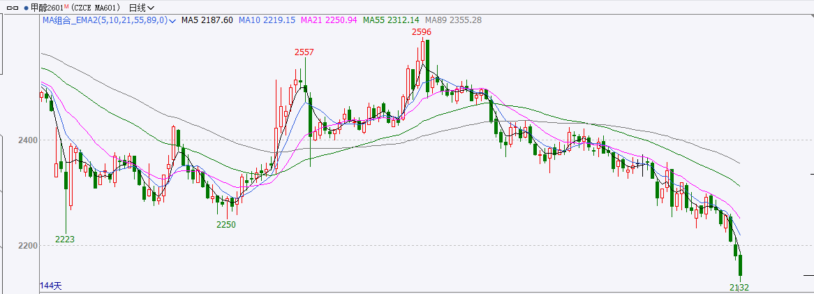Click the MA5 2187.60 legend label
814x294 pixels.
pyautogui.click(x=207, y=21)
